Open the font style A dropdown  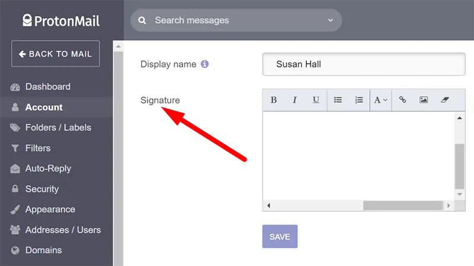tap(380, 100)
